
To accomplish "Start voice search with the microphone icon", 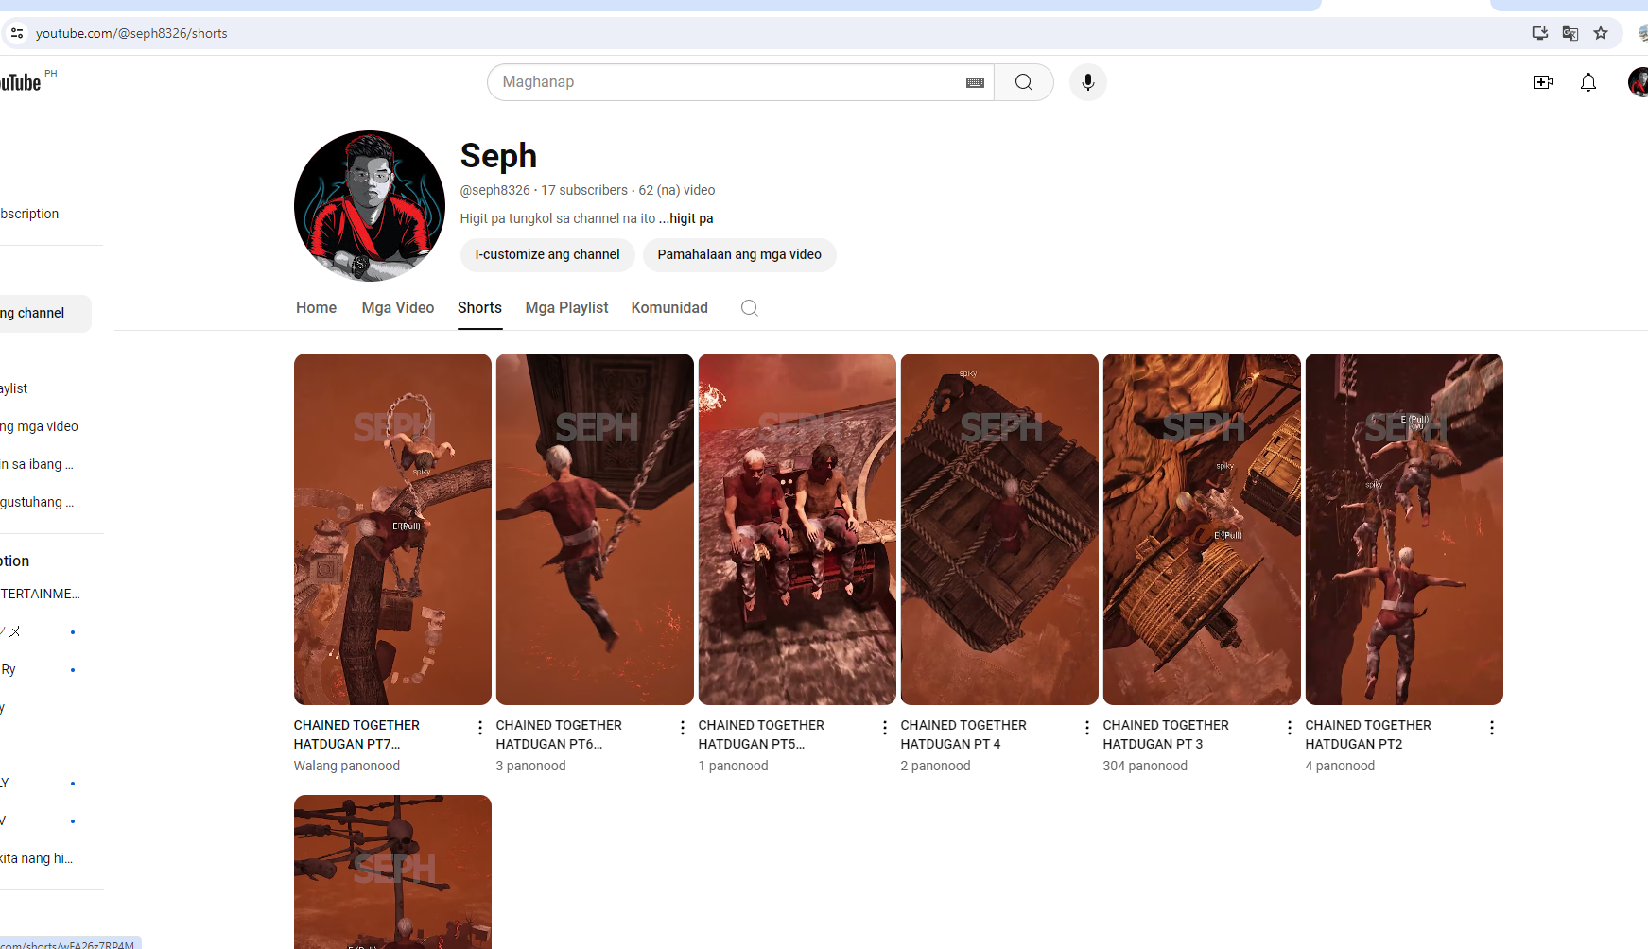I will (x=1088, y=82).
